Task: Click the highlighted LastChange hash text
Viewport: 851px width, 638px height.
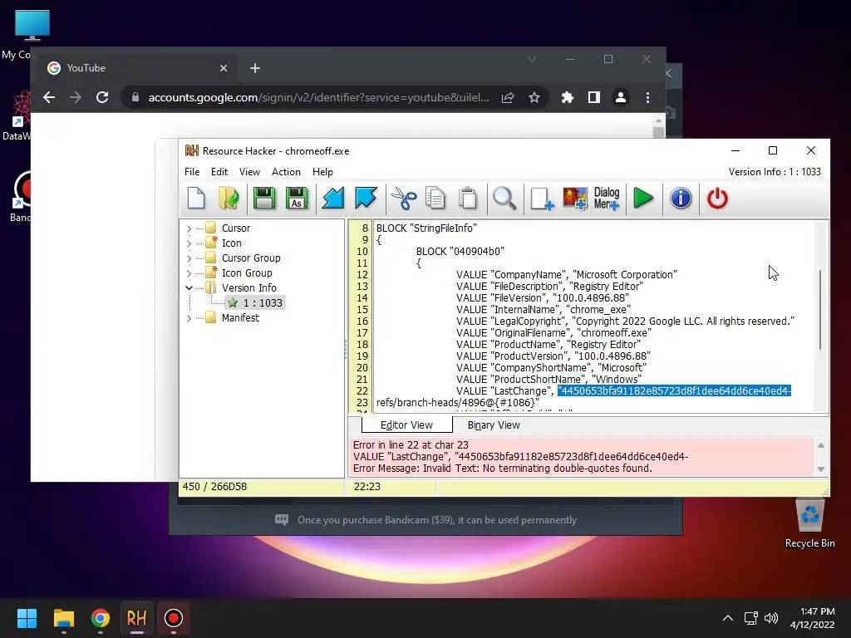Action: click(674, 391)
